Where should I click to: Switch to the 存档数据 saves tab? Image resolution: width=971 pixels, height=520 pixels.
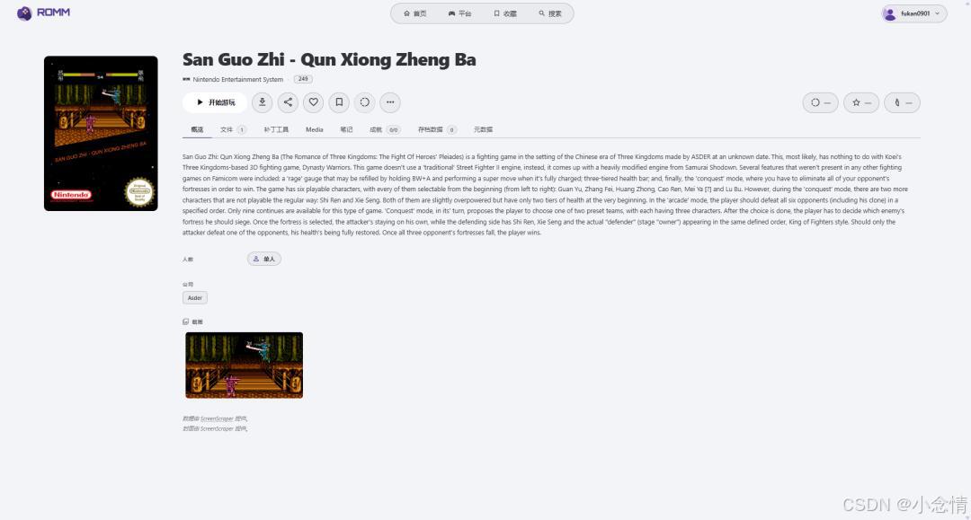437,130
